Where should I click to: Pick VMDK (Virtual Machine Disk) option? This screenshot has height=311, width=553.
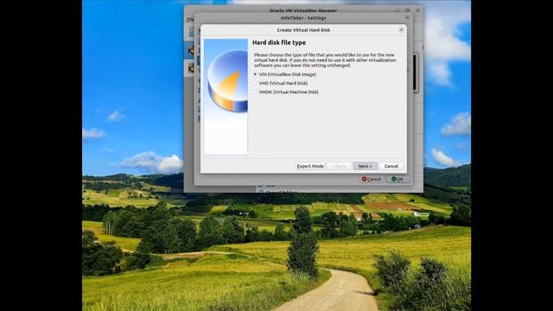point(286,92)
